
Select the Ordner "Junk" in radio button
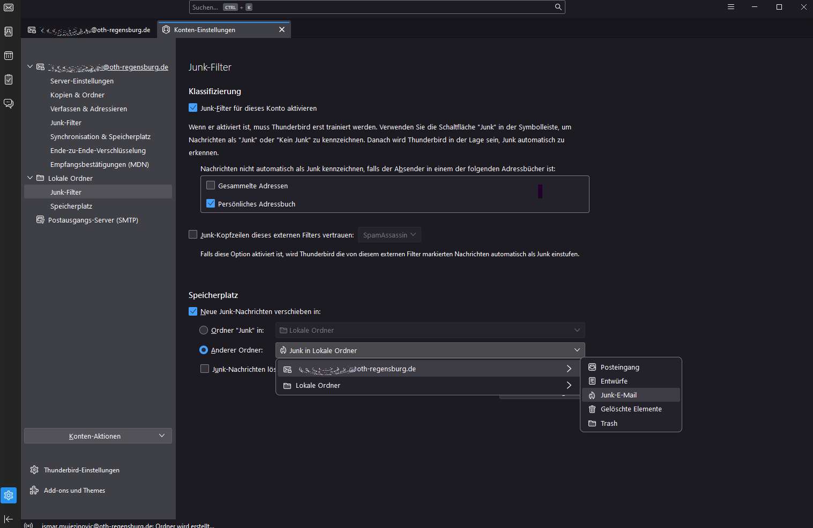(204, 331)
